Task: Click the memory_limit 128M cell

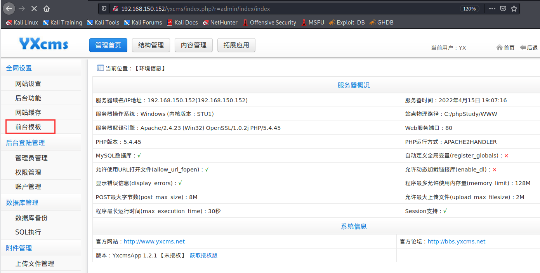Action: (x=471, y=183)
